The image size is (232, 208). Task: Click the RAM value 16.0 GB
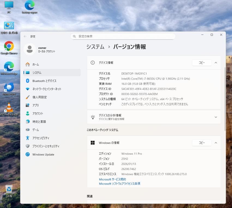[138, 84]
